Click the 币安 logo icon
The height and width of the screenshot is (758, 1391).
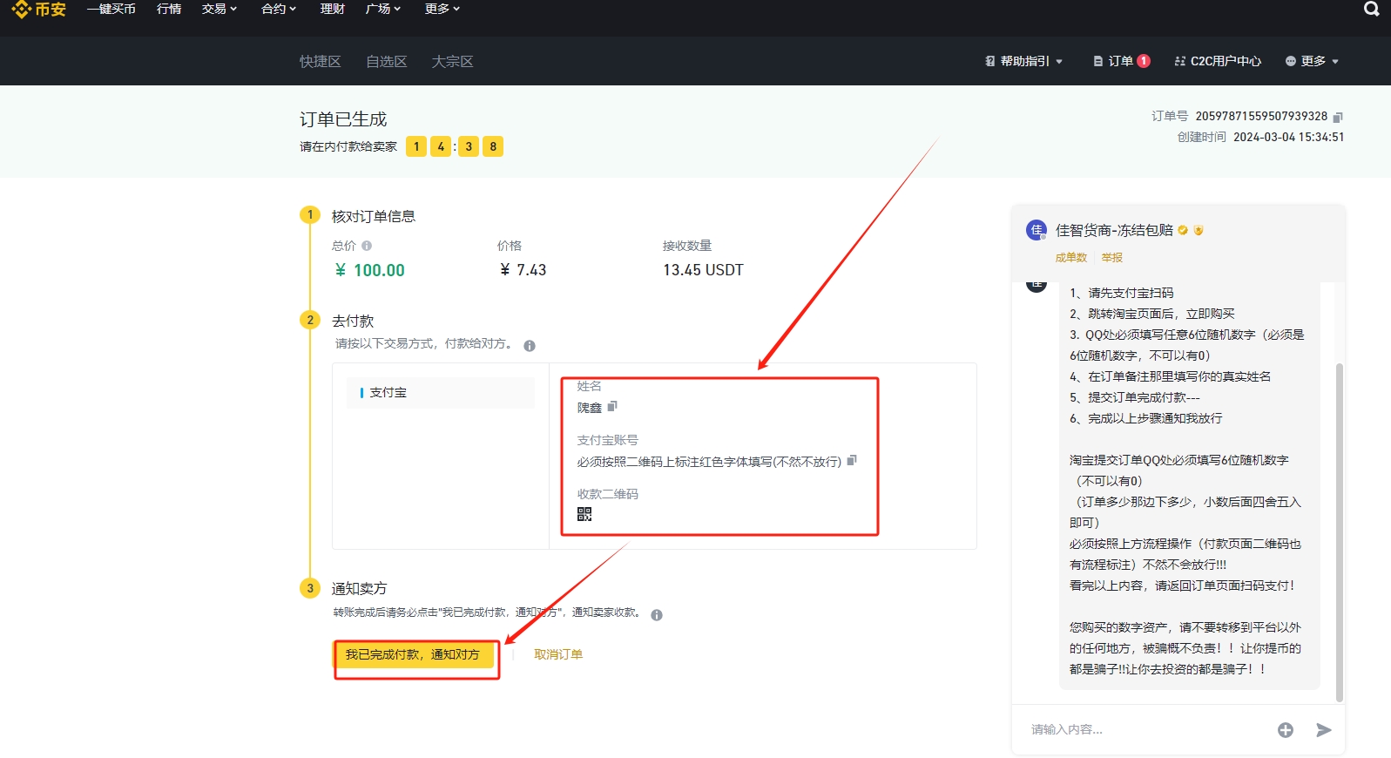21,9
